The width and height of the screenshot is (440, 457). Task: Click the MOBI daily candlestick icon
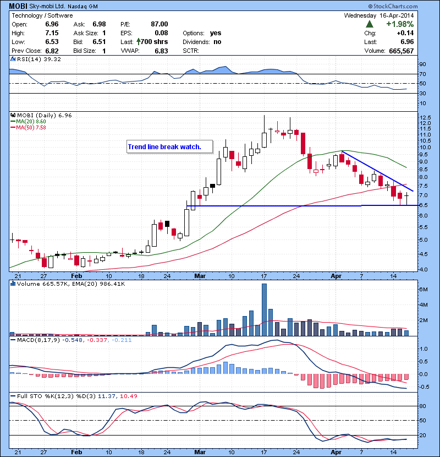point(13,116)
